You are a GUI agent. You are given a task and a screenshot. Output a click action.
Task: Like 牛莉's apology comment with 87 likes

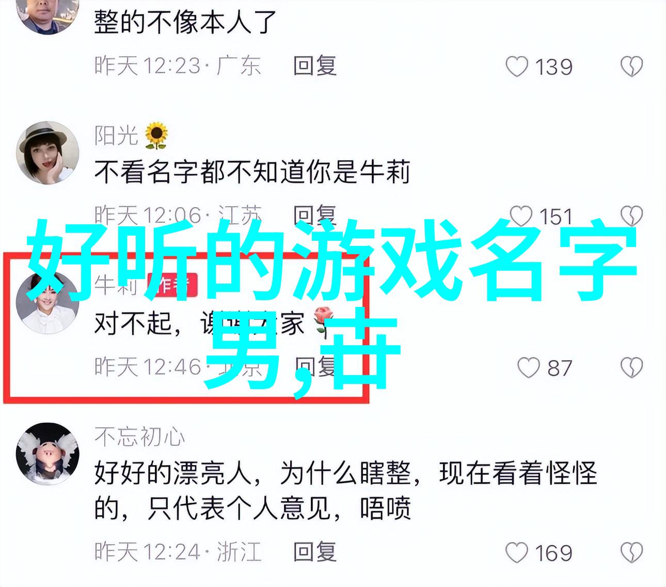pyautogui.click(x=528, y=368)
